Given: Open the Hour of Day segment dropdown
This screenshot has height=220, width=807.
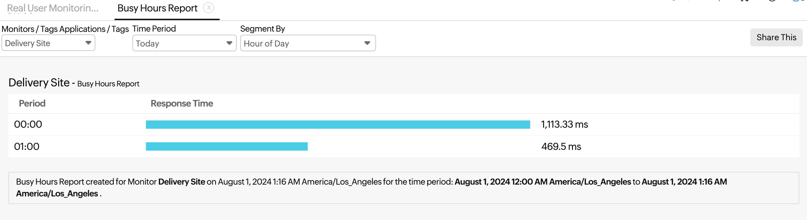Looking at the screenshot, I should pos(308,43).
